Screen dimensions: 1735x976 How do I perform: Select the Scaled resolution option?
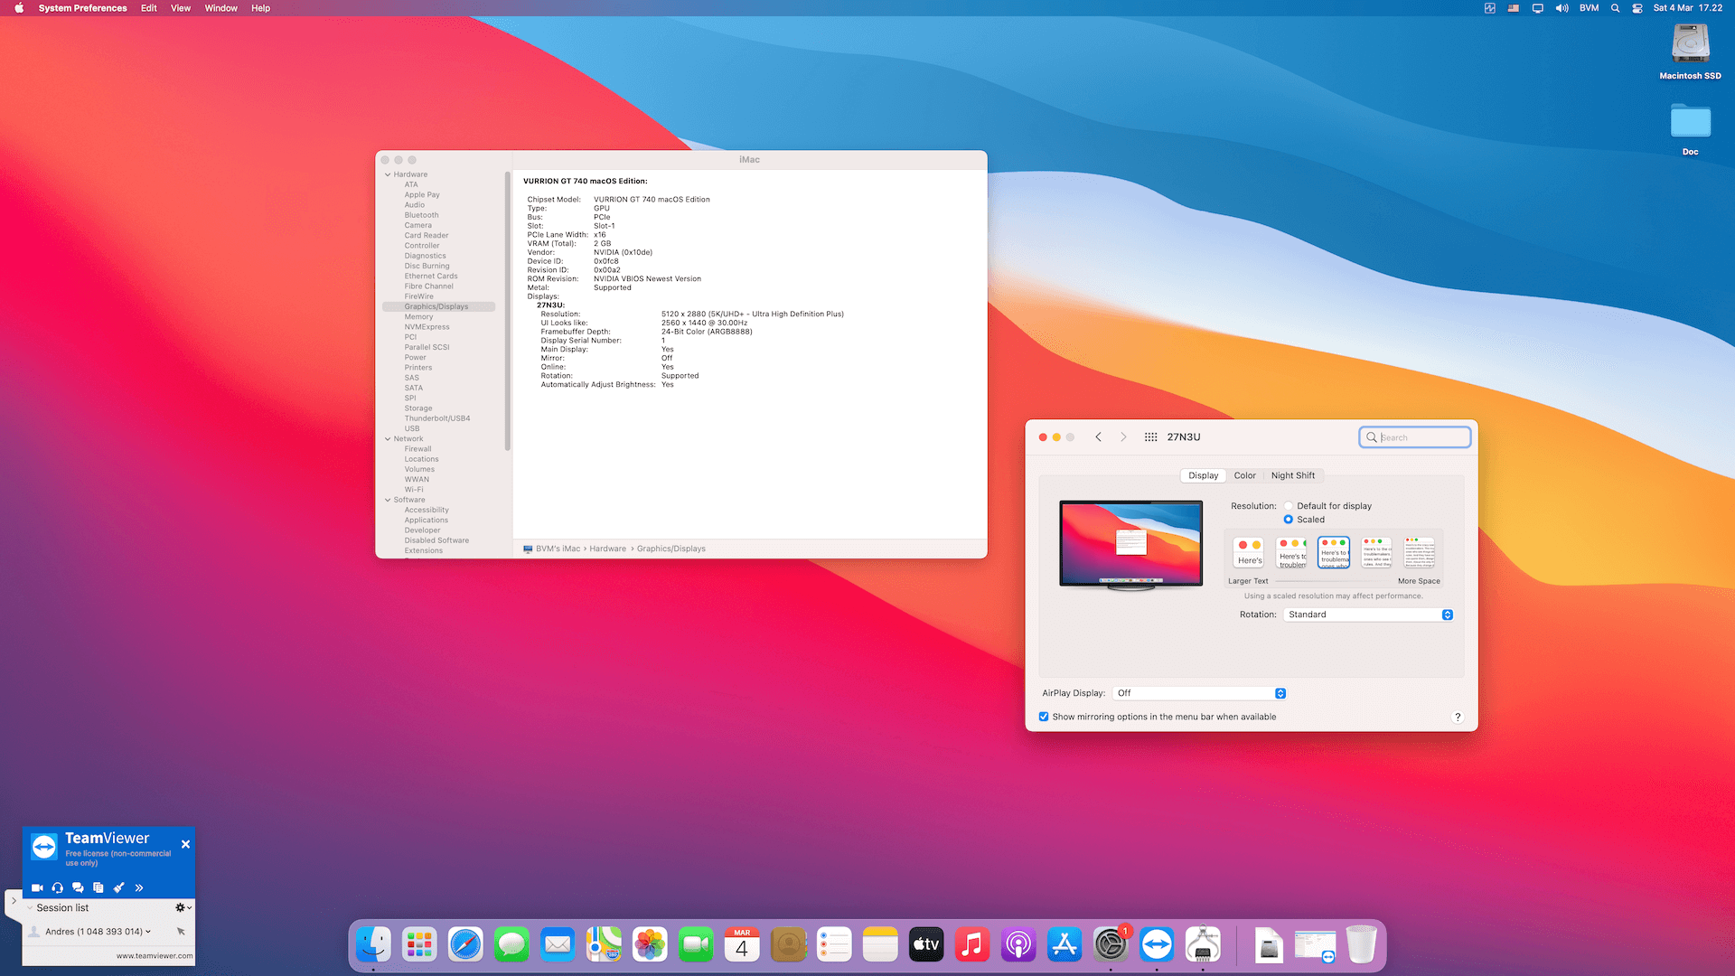pyautogui.click(x=1289, y=520)
